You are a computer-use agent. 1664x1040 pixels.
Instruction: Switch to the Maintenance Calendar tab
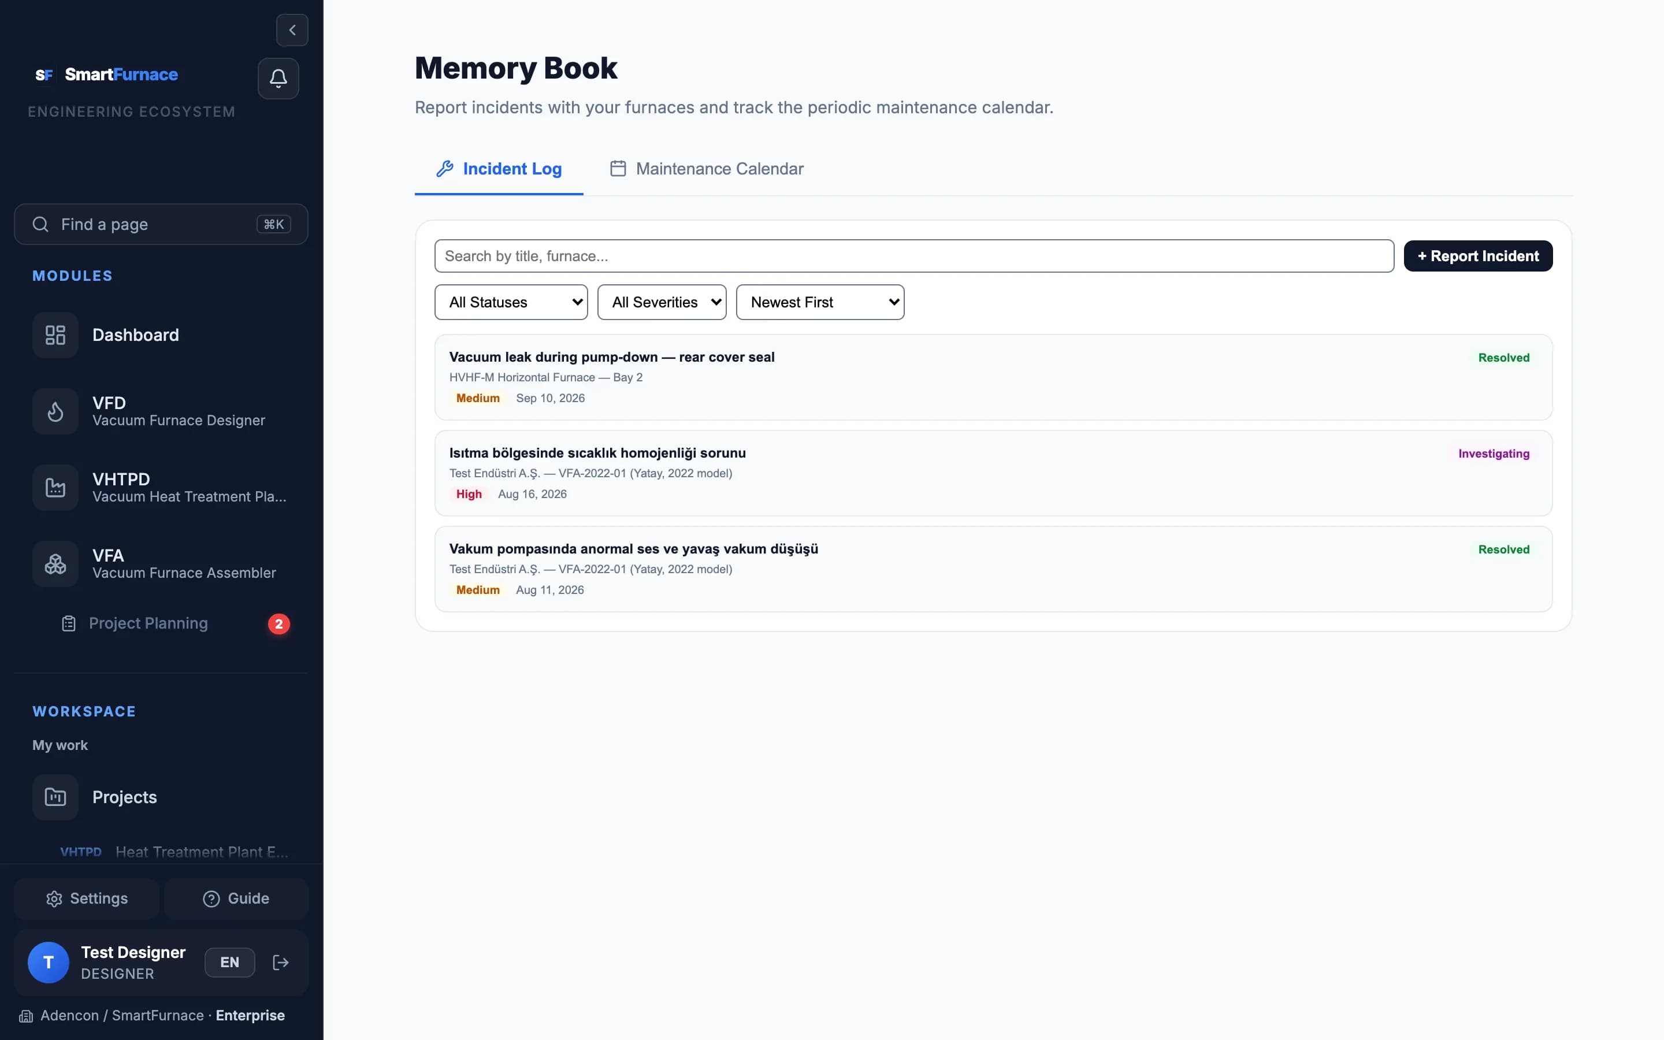(x=707, y=169)
